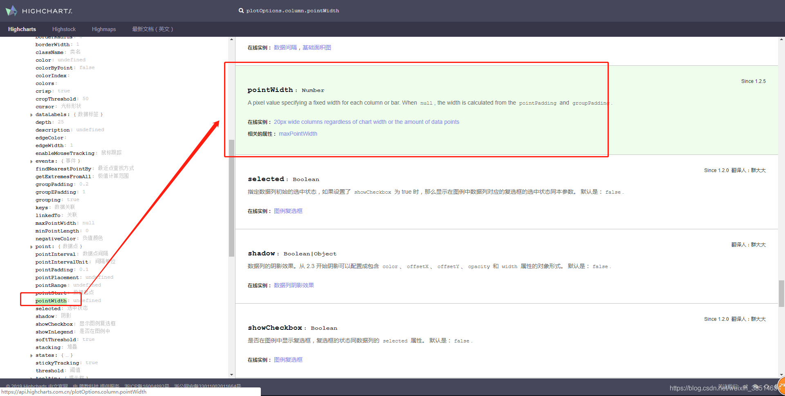785x396 pixels.
Task: Select description in the options tree
Action: coord(52,130)
